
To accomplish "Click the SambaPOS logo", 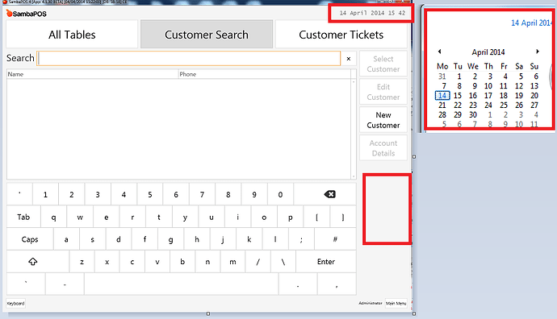I will pos(27,14).
